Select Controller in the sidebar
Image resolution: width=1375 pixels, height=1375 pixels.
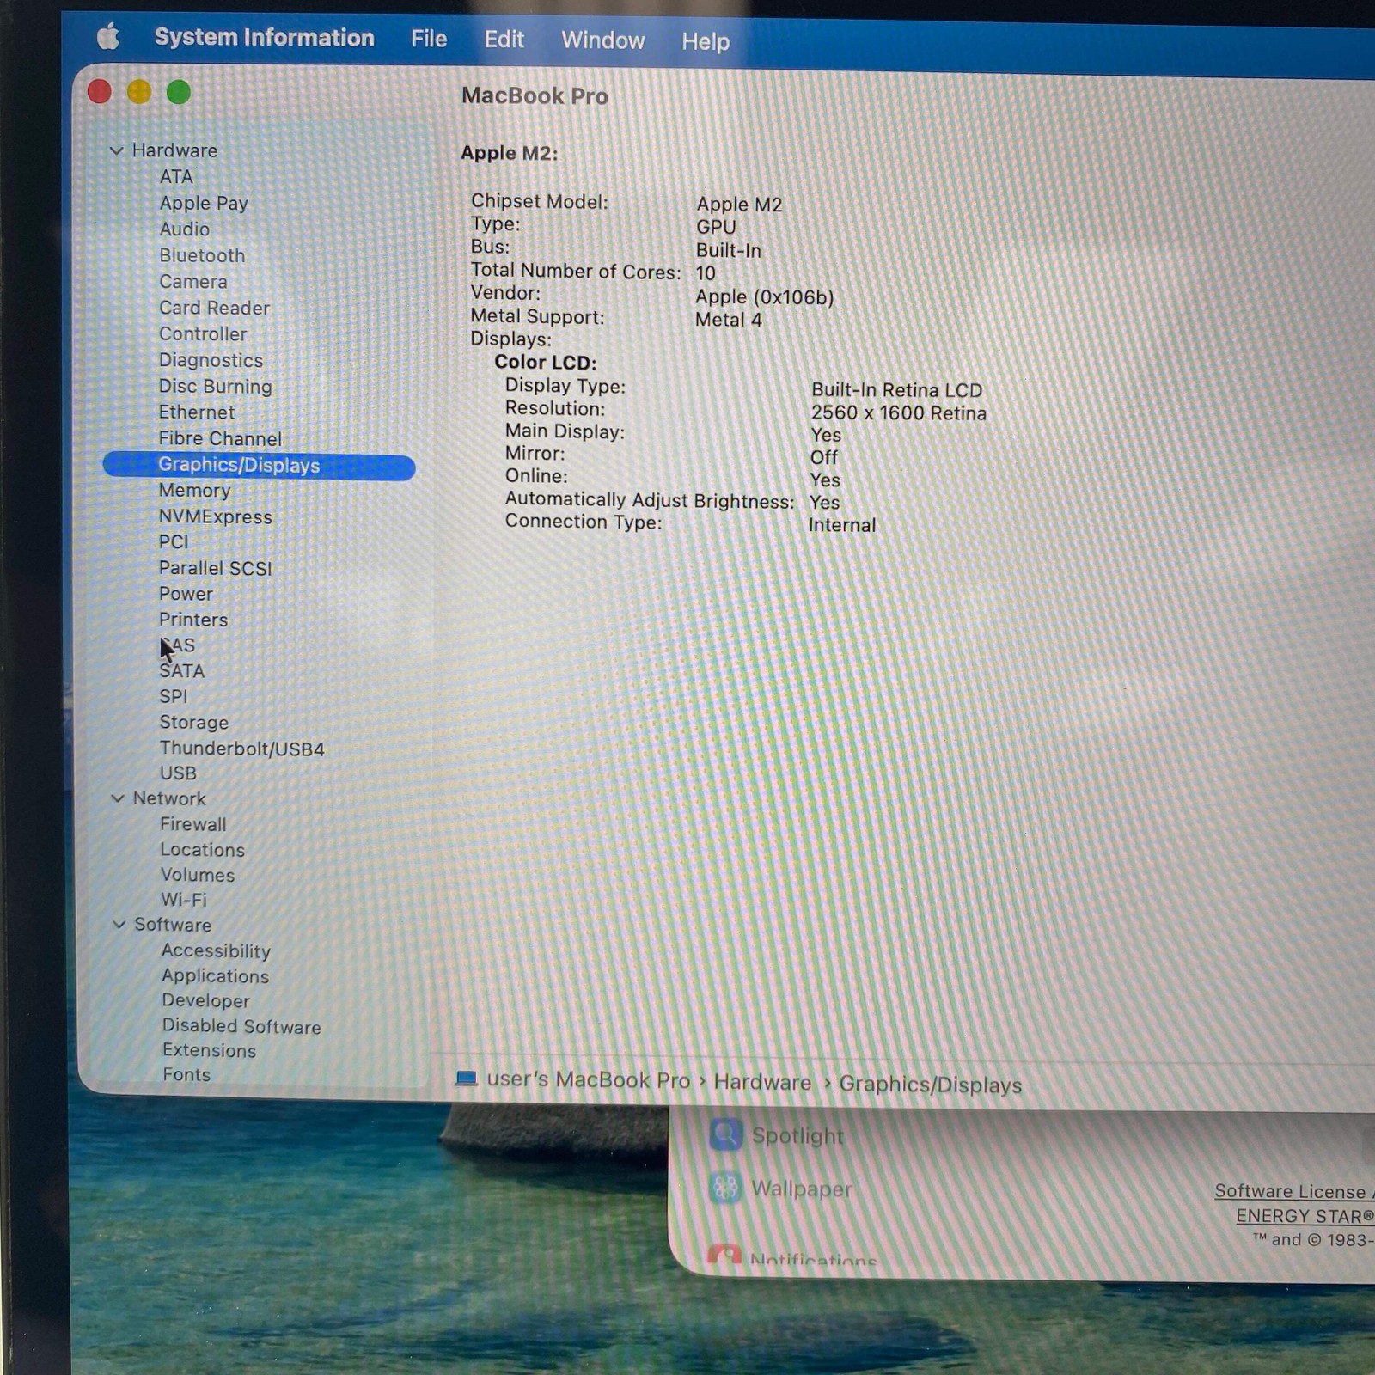(x=203, y=334)
